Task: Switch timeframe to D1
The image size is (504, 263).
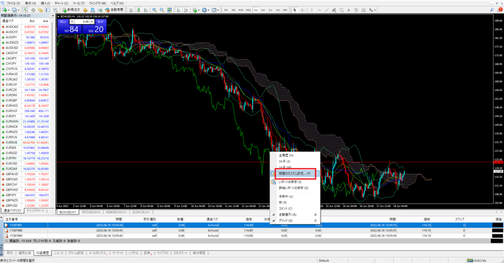Action: click(x=270, y=10)
